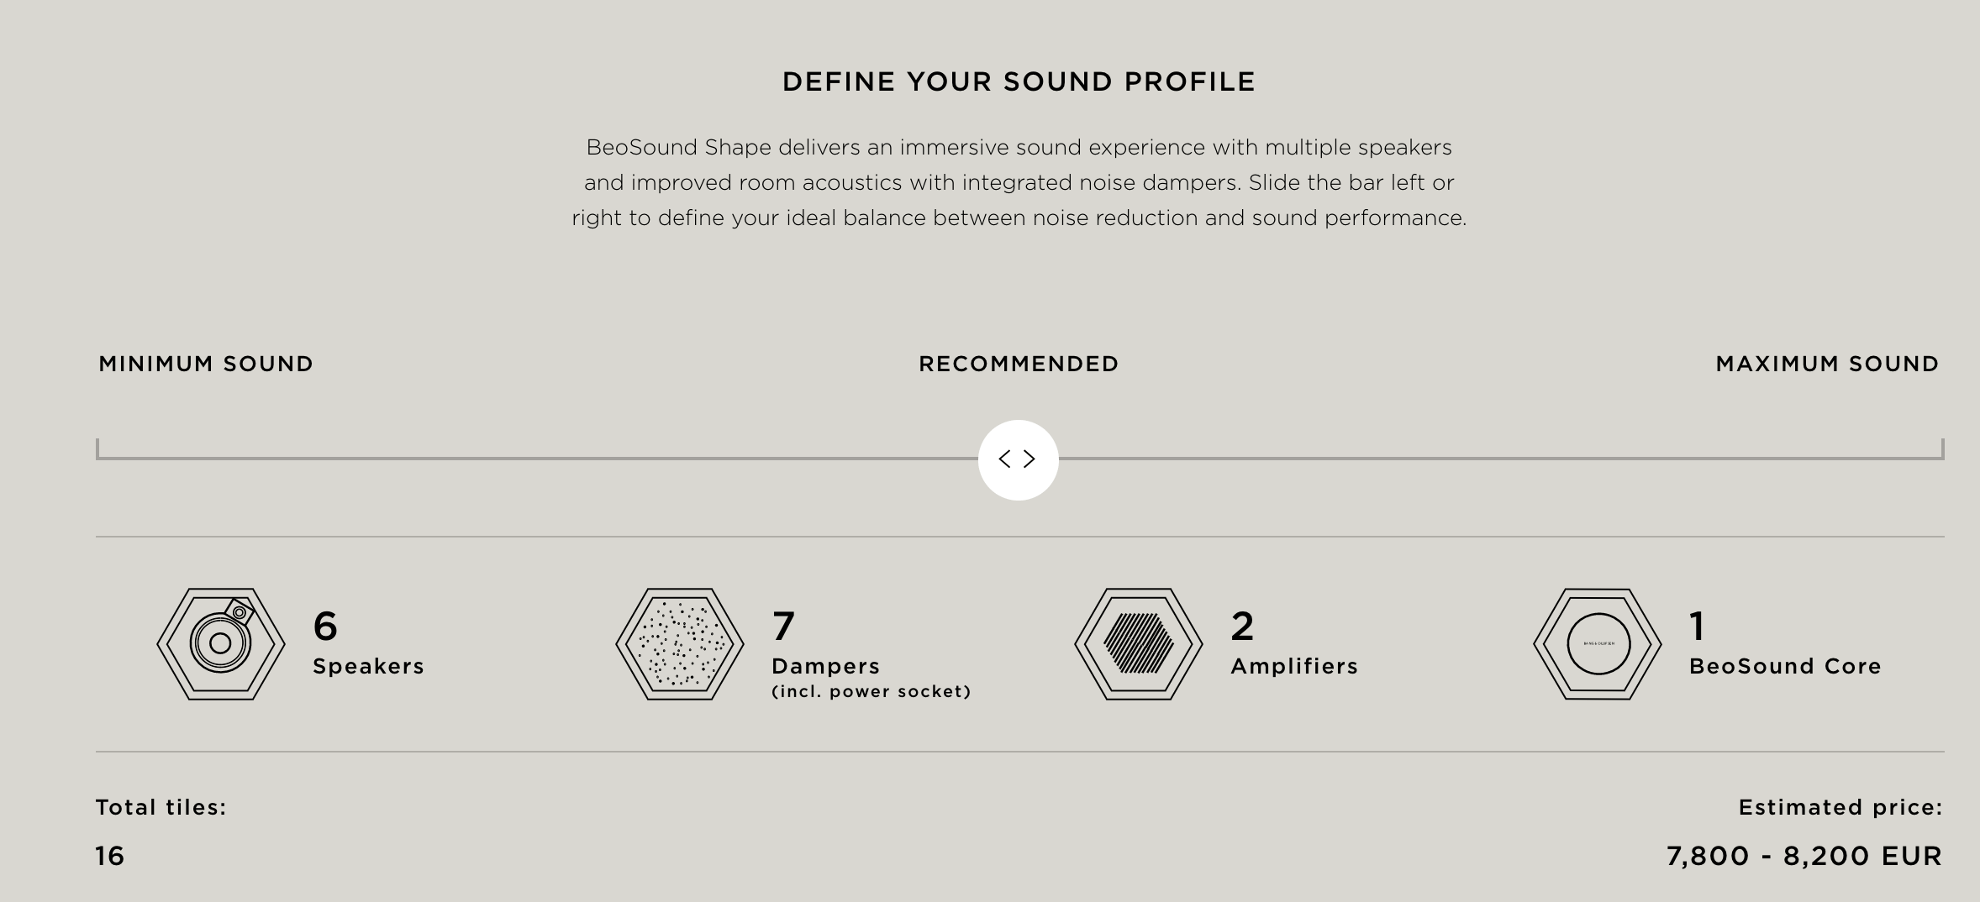Image resolution: width=1980 pixels, height=902 pixels.
Task: Choose the Recommended label above slider
Action: pyautogui.click(x=1019, y=364)
